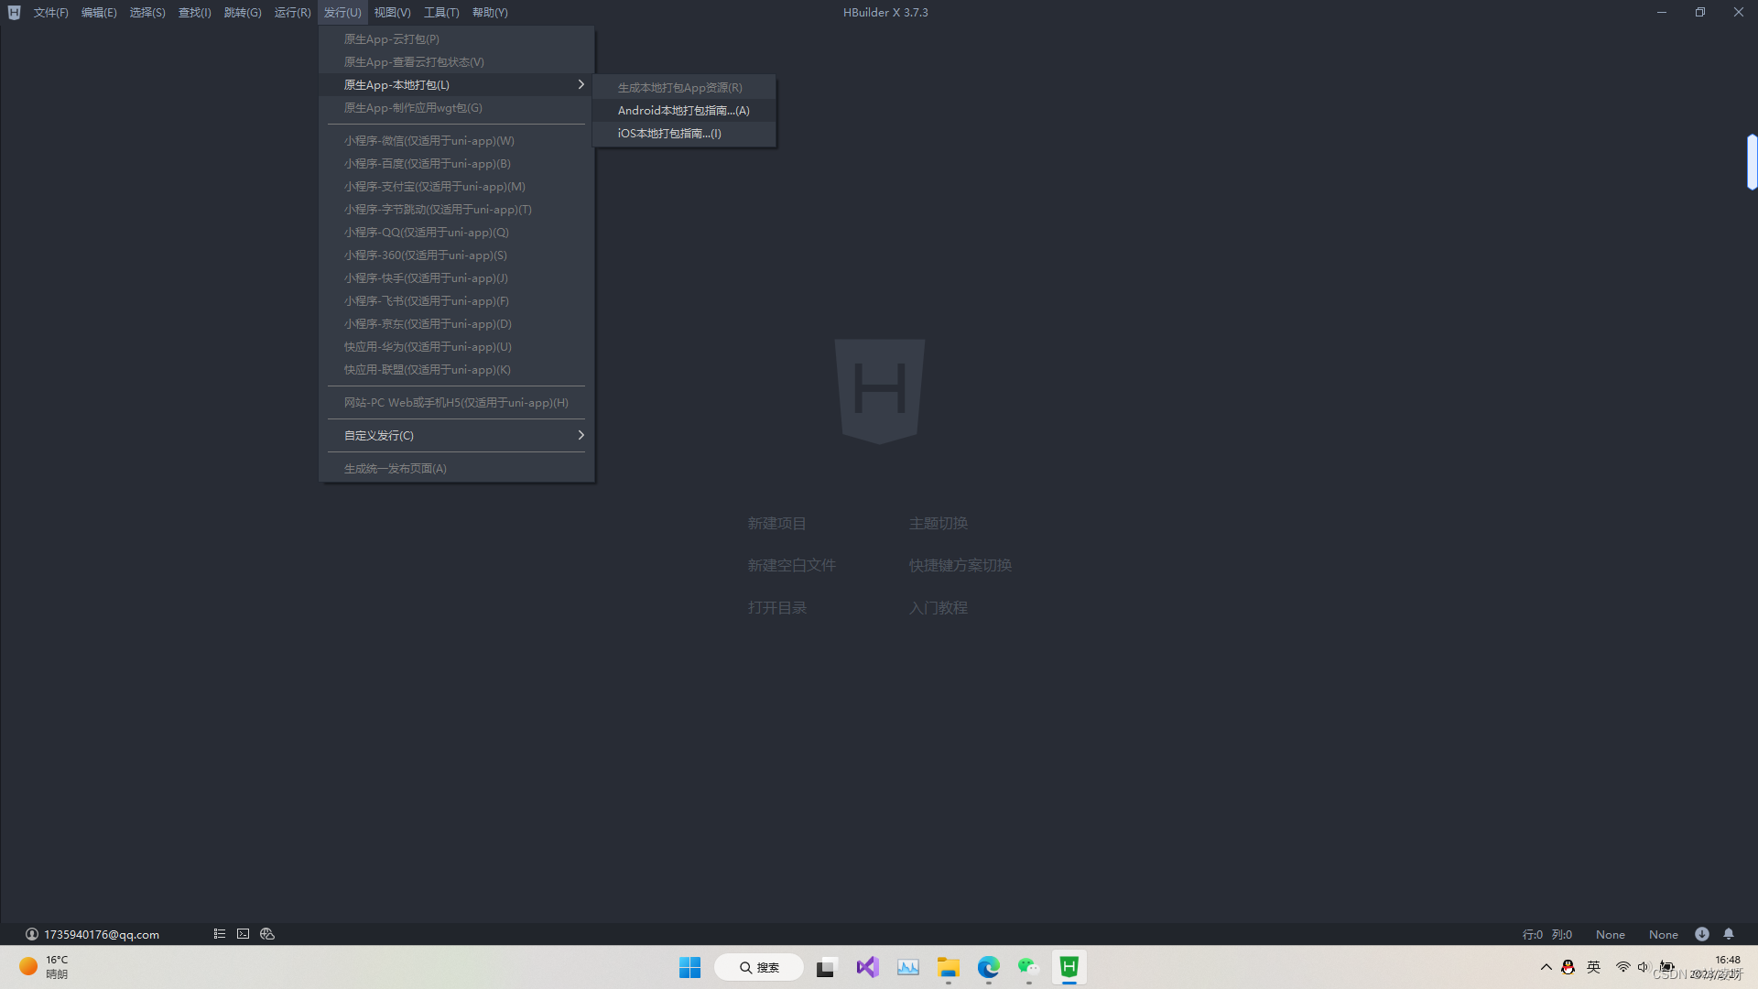The image size is (1758, 989).
Task: Close the 发行(U) menu
Action: click(342, 13)
